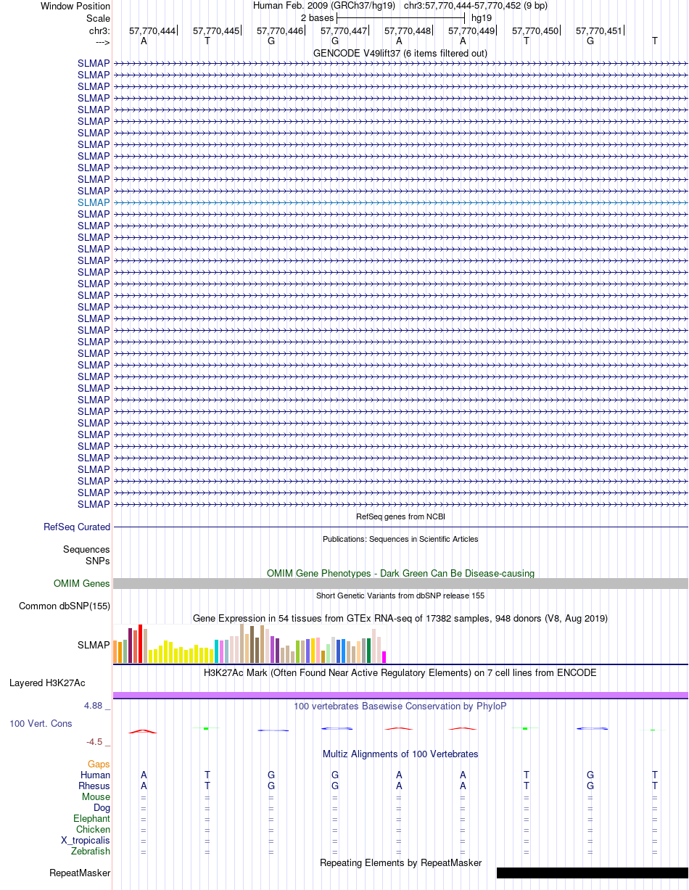Open the GTEx Gene Expression track title
The image size is (689, 890).
(400, 618)
